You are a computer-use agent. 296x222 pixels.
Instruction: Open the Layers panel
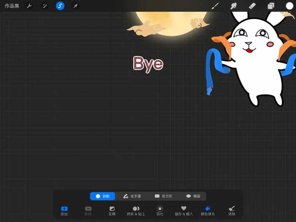click(271, 6)
